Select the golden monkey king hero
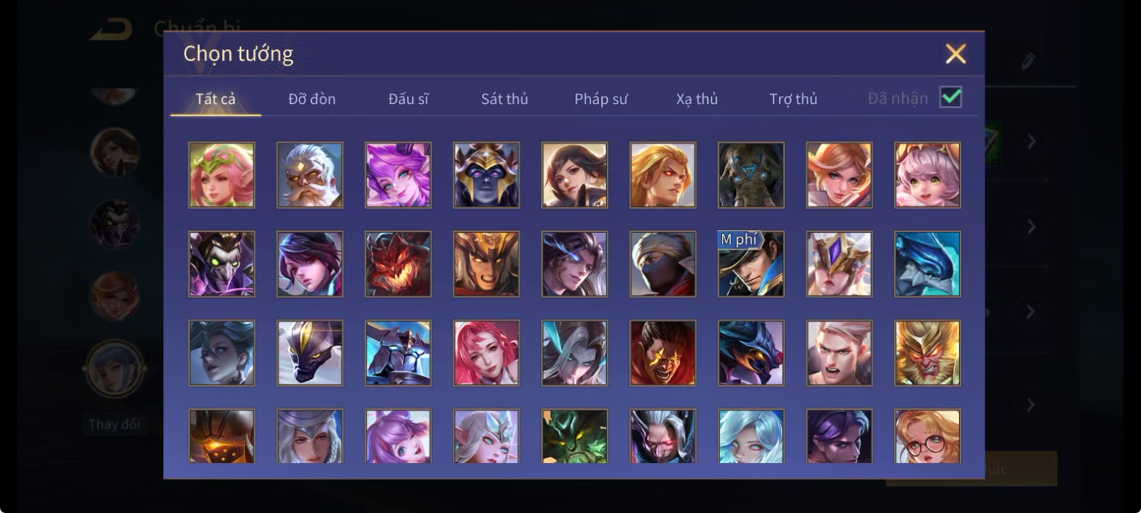This screenshot has height=513, width=1141. click(927, 353)
